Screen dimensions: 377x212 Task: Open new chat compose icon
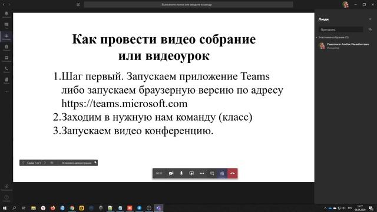[x=78, y=4]
